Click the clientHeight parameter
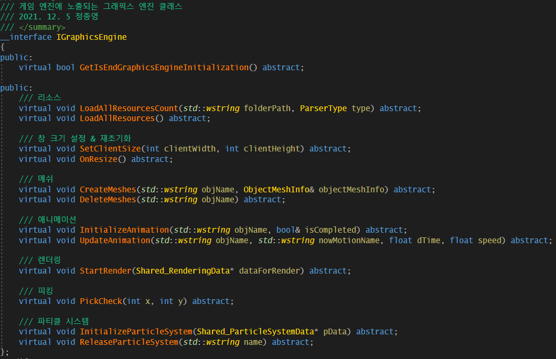This screenshot has height=359, width=556. pyautogui.click(x=272, y=149)
